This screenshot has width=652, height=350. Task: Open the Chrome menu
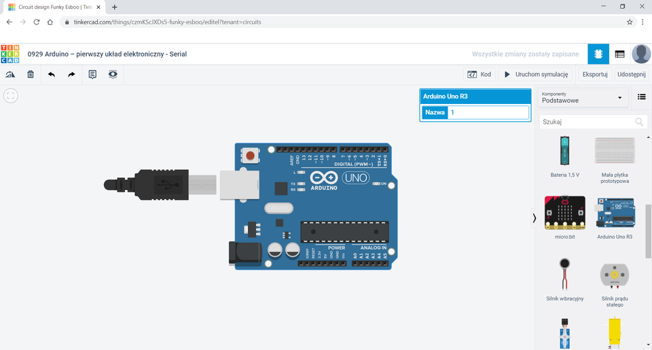pyautogui.click(x=643, y=22)
